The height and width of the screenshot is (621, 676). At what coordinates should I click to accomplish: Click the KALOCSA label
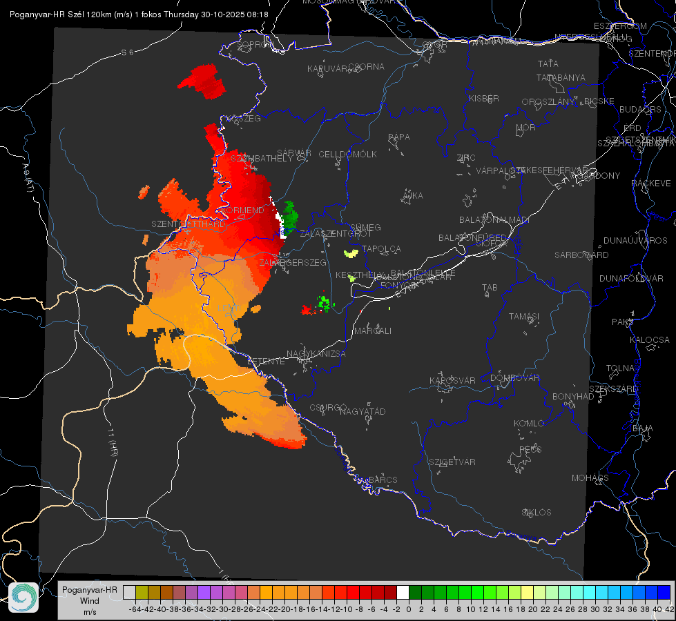(x=649, y=340)
